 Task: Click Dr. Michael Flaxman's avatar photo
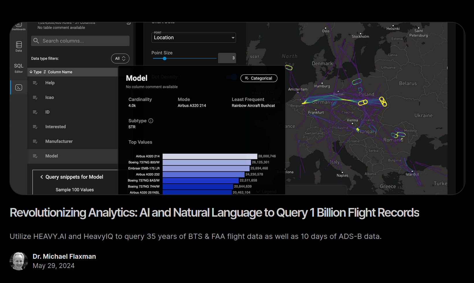[19, 261]
